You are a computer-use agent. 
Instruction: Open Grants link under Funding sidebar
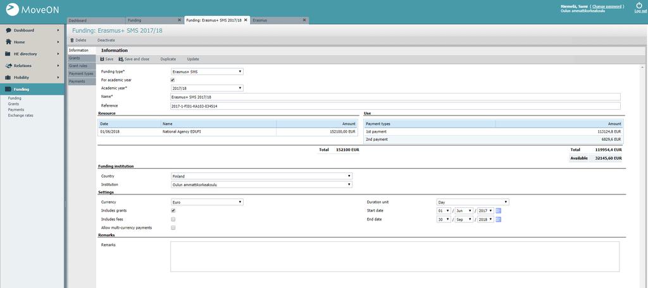click(x=14, y=104)
